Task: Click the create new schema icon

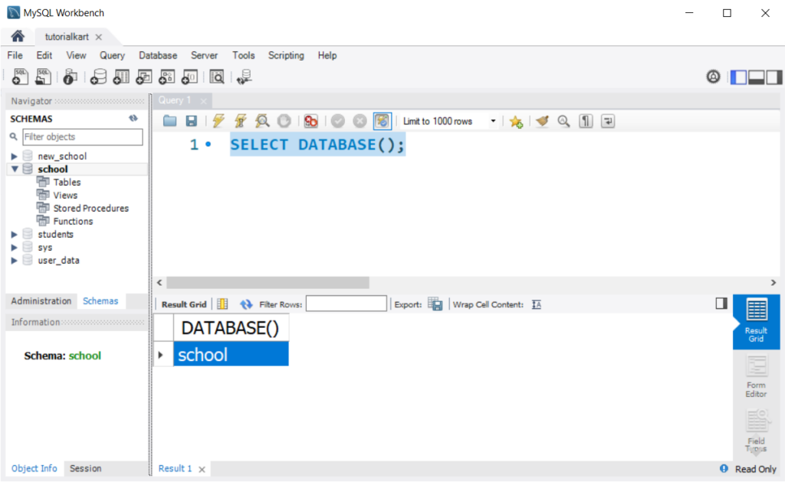Action: tap(98, 77)
